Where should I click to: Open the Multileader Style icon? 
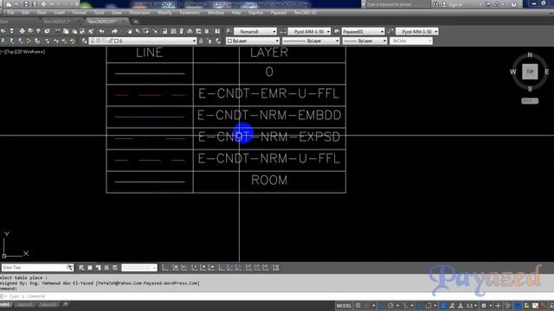(390, 31)
